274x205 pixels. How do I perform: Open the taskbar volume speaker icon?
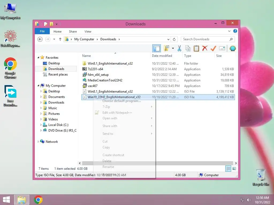[249, 200]
